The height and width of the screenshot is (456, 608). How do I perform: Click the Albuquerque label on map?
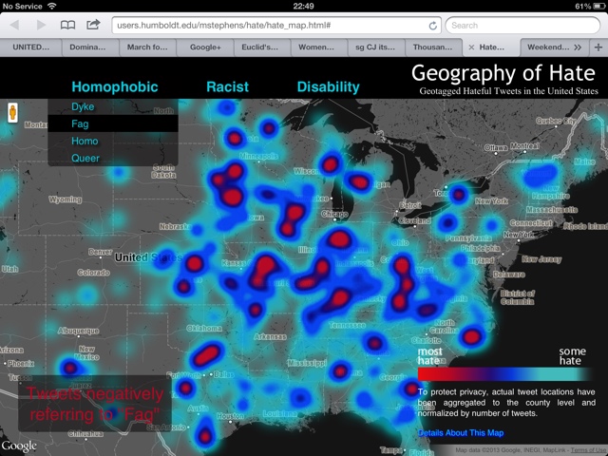point(79,331)
